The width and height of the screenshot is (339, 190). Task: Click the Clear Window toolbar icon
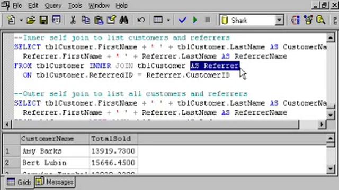(x=111, y=20)
